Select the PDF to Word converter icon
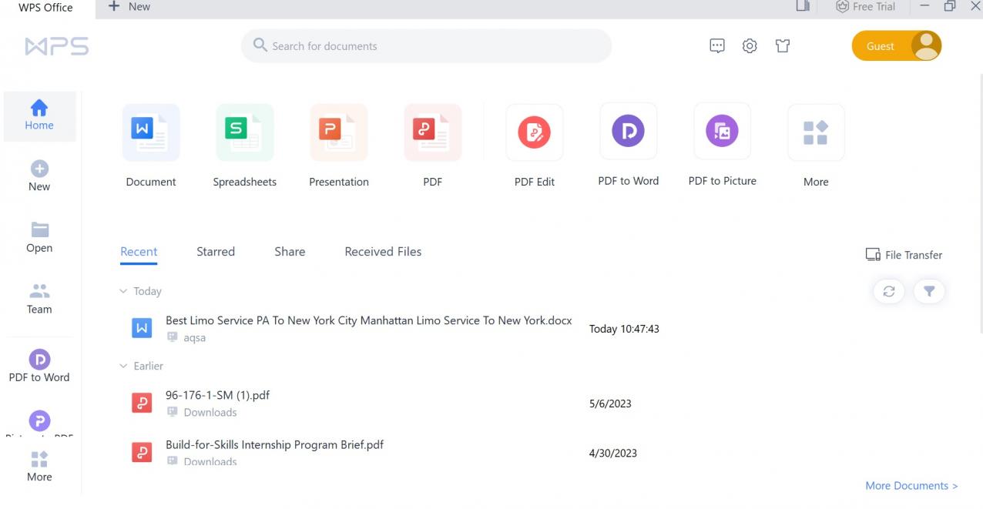The width and height of the screenshot is (983, 509). pyautogui.click(x=628, y=132)
